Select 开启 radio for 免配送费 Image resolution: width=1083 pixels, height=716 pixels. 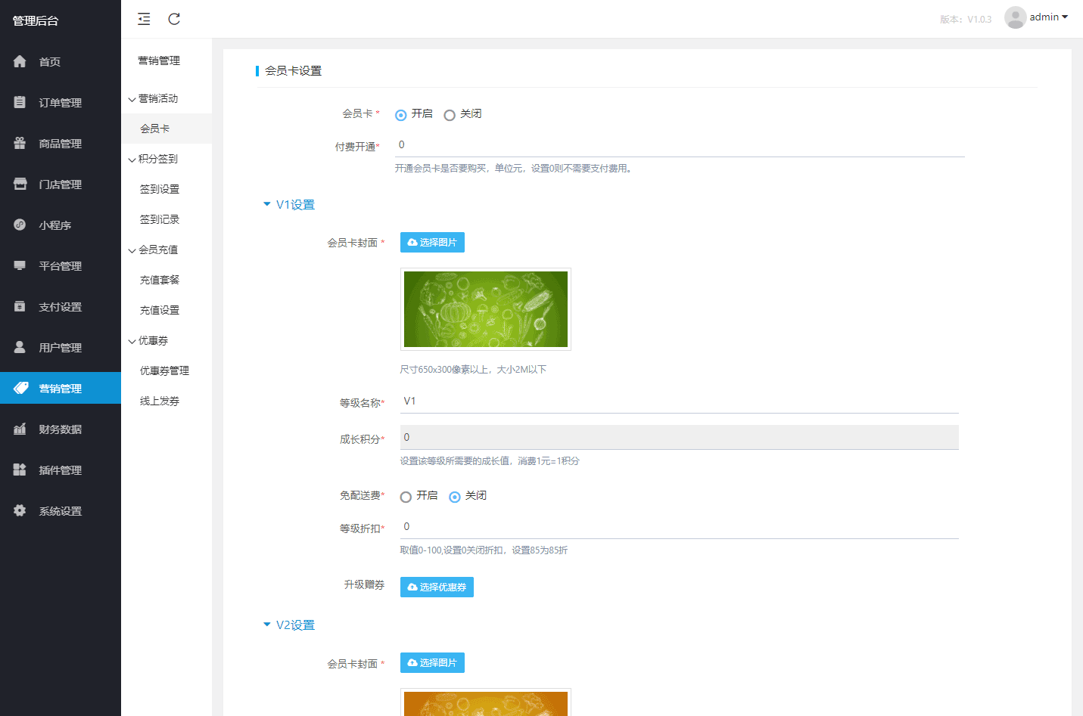[406, 497]
